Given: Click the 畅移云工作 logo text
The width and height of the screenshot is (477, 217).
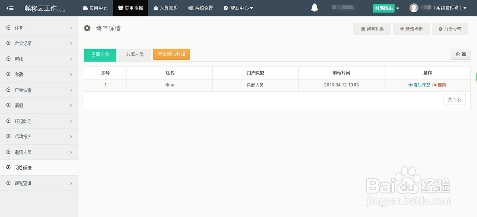Looking at the screenshot, I should tap(41, 8).
